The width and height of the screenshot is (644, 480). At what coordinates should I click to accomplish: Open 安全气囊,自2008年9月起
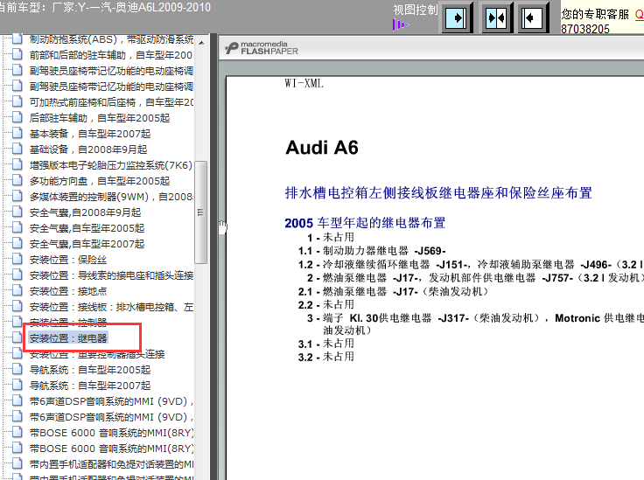tap(85, 212)
